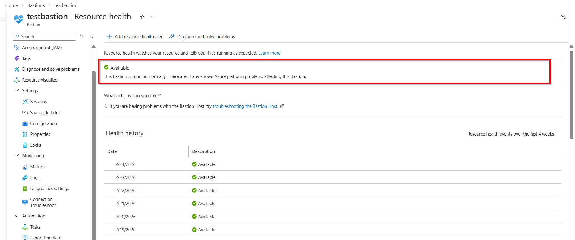This screenshot has height=240, width=575.
Task: Select the 2/24/2026 health history row
Action: tap(332, 164)
